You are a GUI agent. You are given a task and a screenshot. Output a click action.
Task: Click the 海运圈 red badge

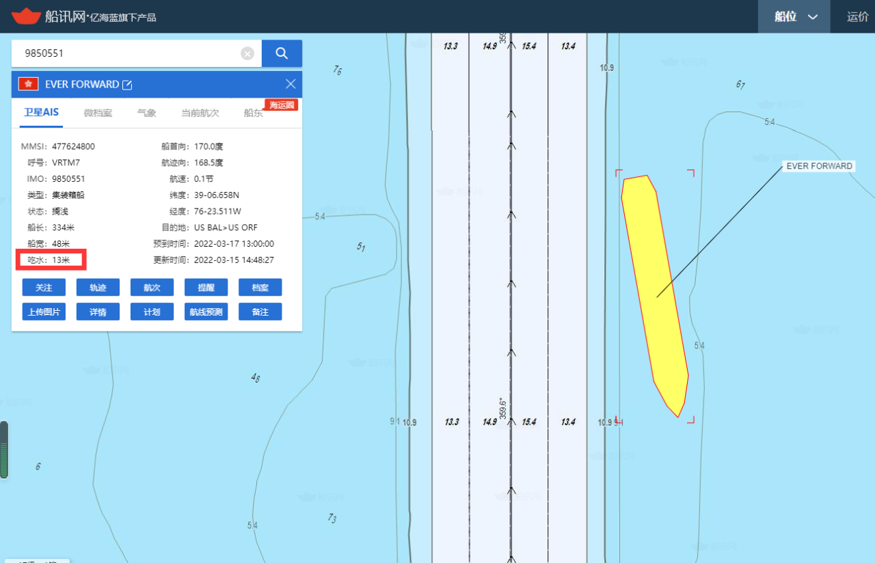click(x=281, y=105)
